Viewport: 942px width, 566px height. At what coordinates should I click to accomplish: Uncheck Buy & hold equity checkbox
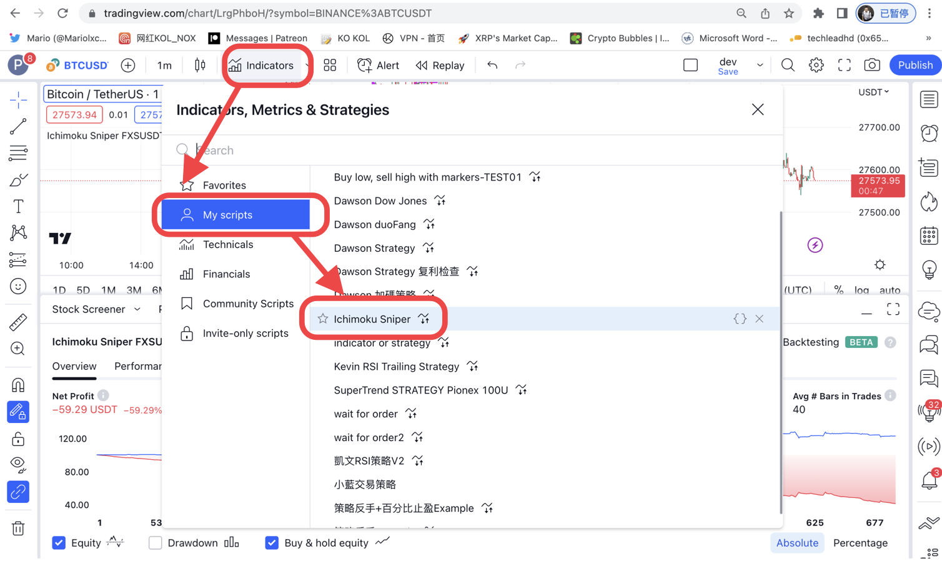click(x=272, y=543)
